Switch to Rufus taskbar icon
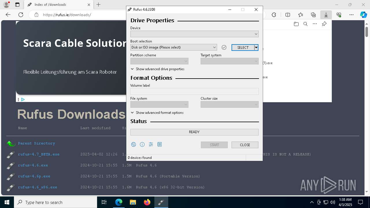 tap(161, 202)
